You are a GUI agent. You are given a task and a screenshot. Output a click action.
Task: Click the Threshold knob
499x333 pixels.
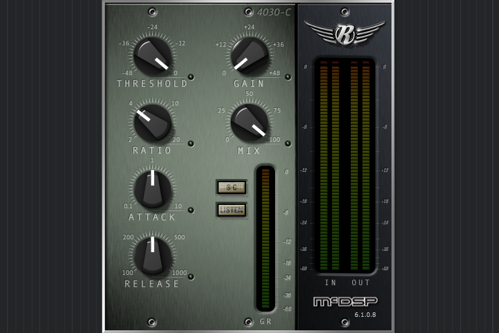tap(153, 56)
